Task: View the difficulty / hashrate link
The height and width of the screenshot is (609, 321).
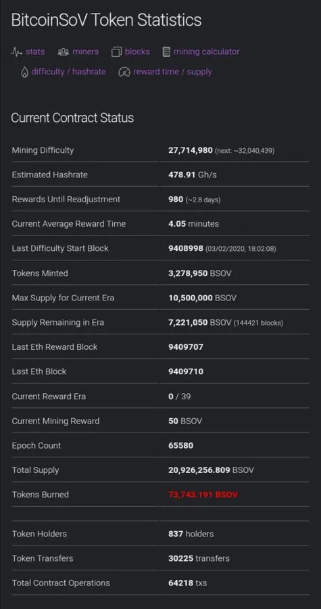Action: (x=69, y=72)
